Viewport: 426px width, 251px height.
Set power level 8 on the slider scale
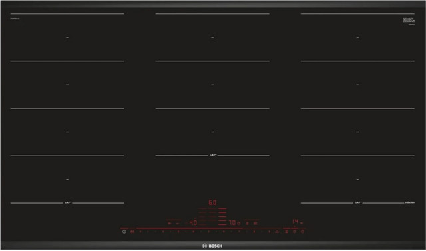[254, 232]
